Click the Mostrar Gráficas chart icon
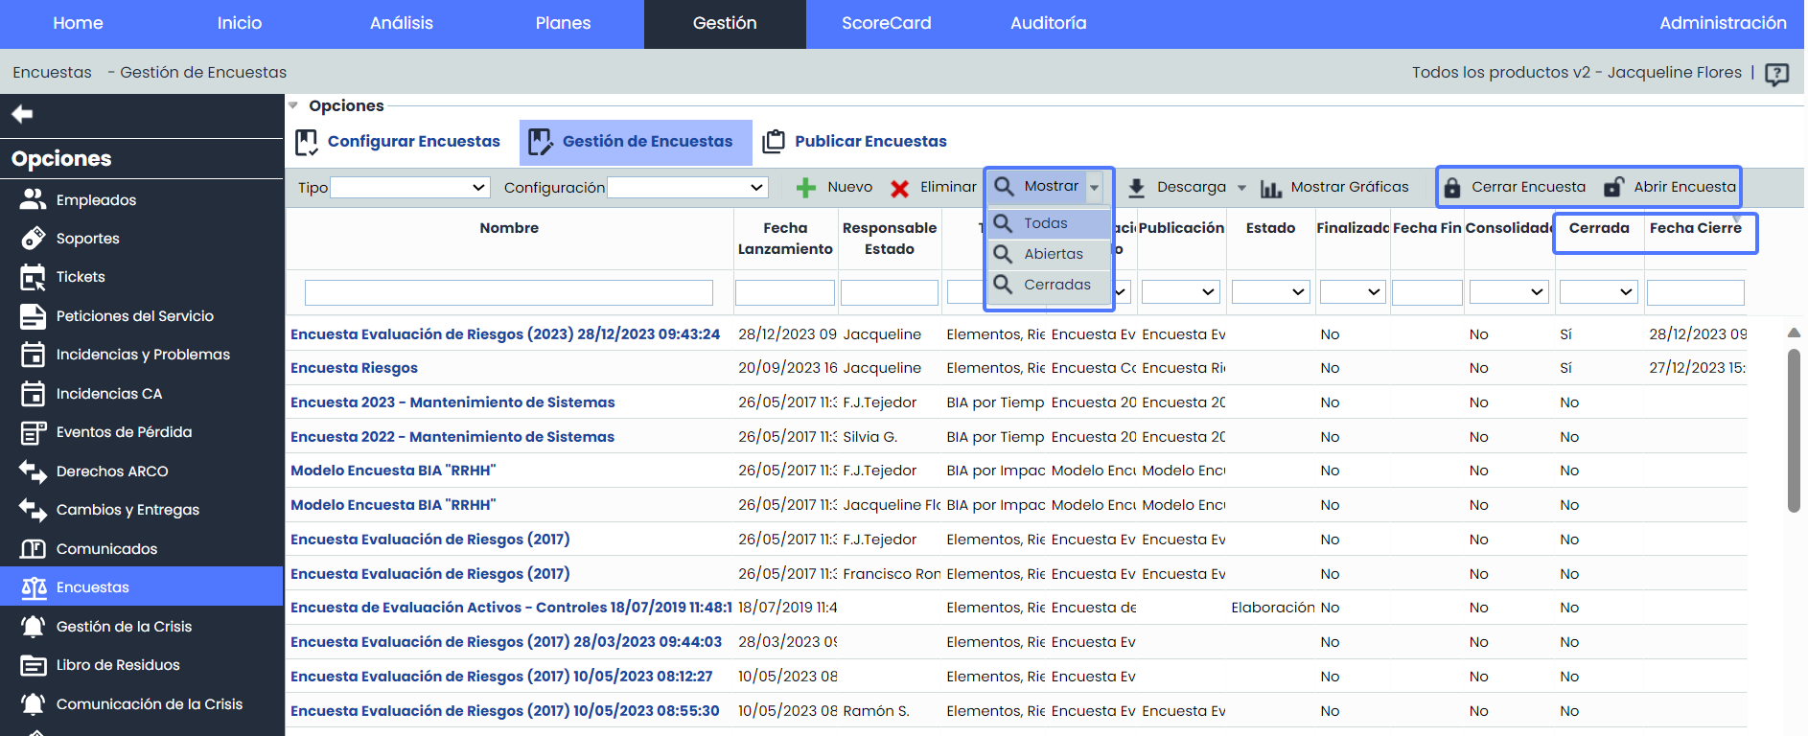The image size is (1808, 736). [x=1270, y=188]
